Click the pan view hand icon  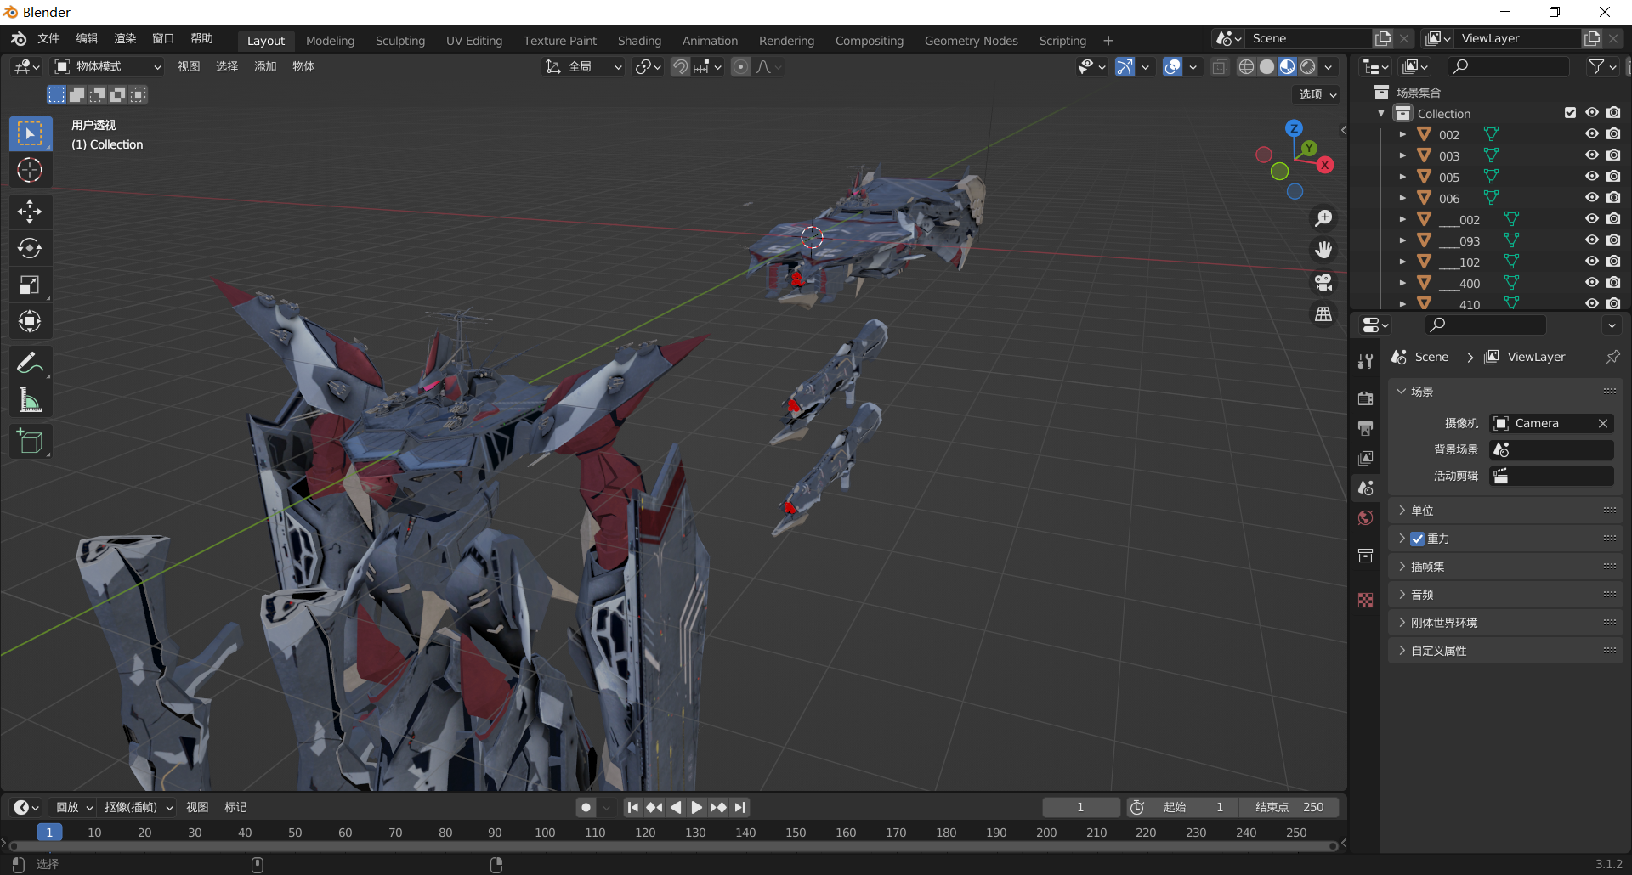(x=1323, y=250)
